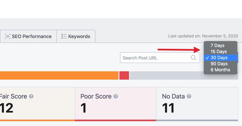Click help icon next to No Data
The width and height of the screenshot is (242, 126).
tap(189, 96)
